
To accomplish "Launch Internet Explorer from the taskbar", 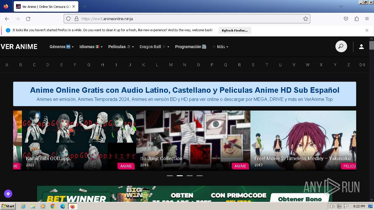I will [x=23, y=206].
